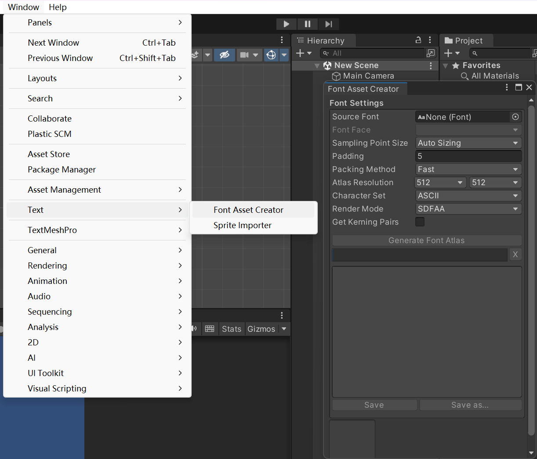Click the Font Asset Creator kebab menu icon

506,87
